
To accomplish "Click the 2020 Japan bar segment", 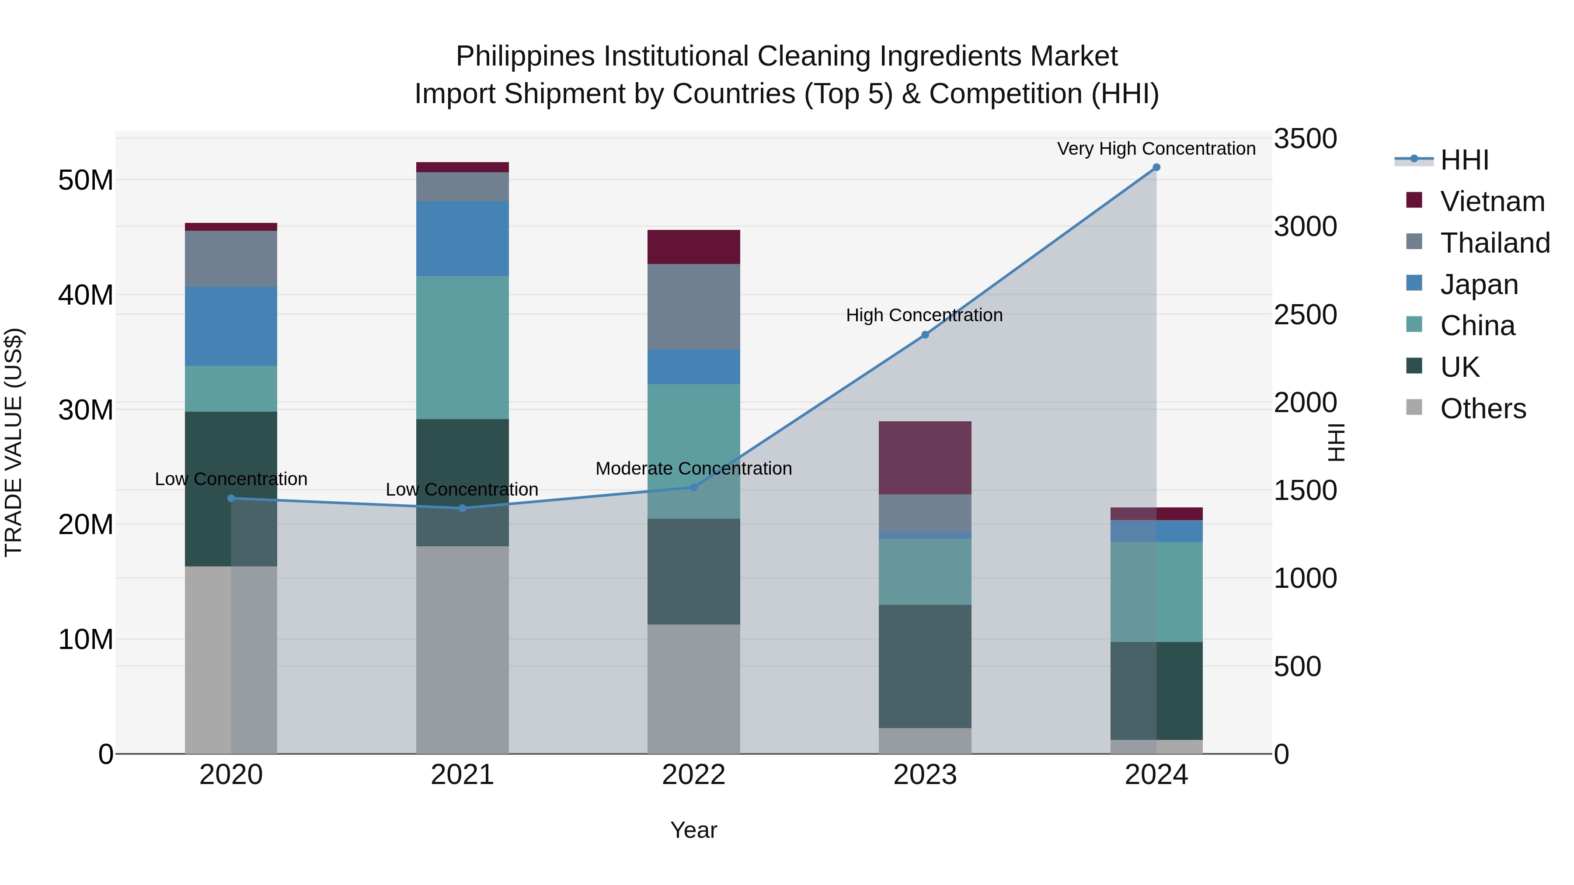I will click(231, 327).
